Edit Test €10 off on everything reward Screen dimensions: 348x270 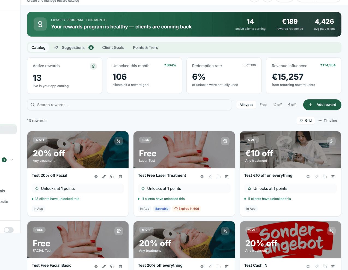(317, 176)
